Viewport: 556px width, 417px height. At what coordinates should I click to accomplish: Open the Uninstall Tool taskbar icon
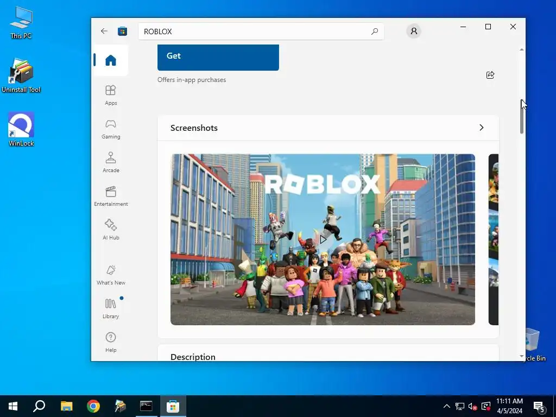point(120,406)
